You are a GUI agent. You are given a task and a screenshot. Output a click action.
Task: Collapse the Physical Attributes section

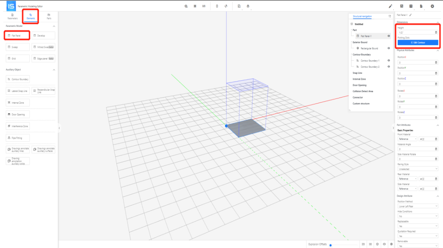438,50
